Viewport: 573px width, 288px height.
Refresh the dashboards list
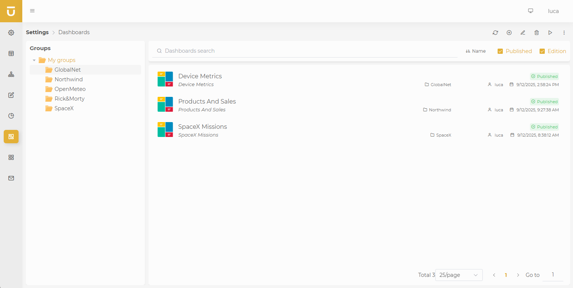pyautogui.click(x=495, y=33)
